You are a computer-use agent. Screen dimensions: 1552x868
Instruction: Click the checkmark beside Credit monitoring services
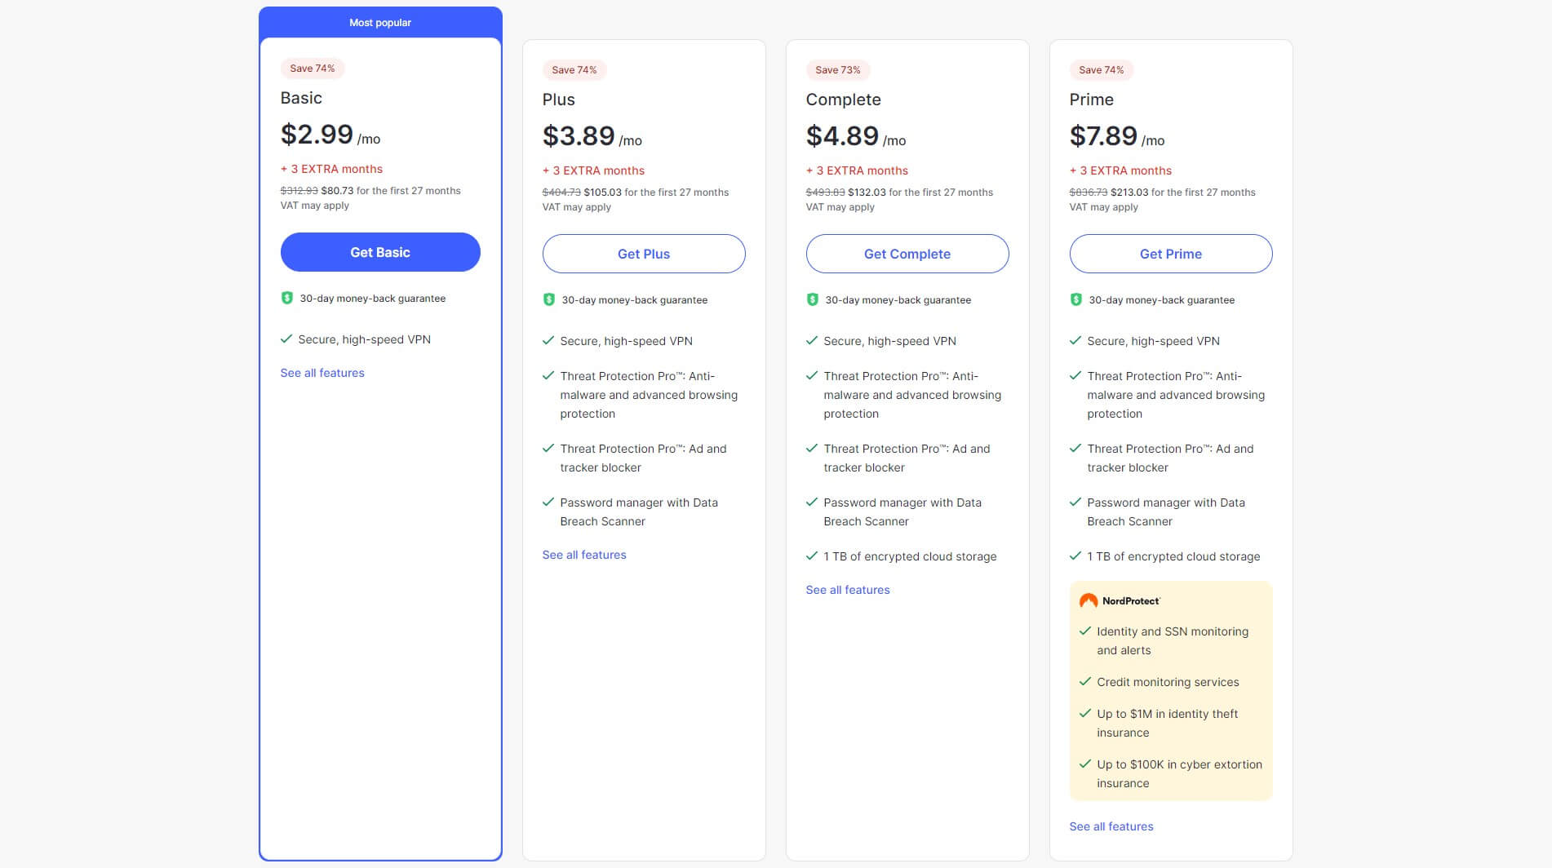tap(1085, 681)
